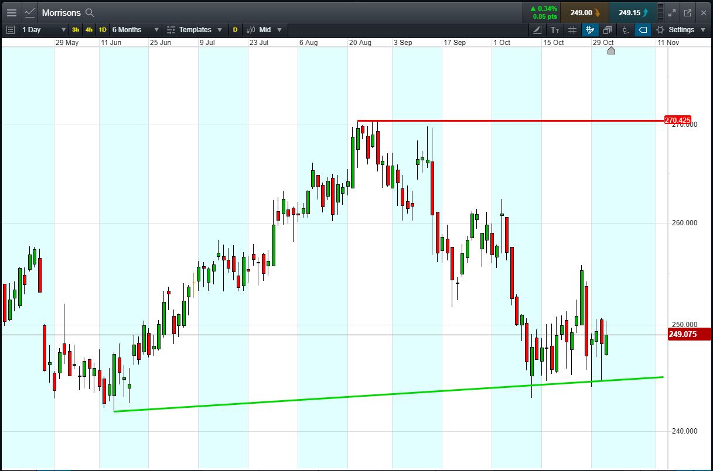
Task: Click the 23 Jul date label
Action: pos(258,43)
